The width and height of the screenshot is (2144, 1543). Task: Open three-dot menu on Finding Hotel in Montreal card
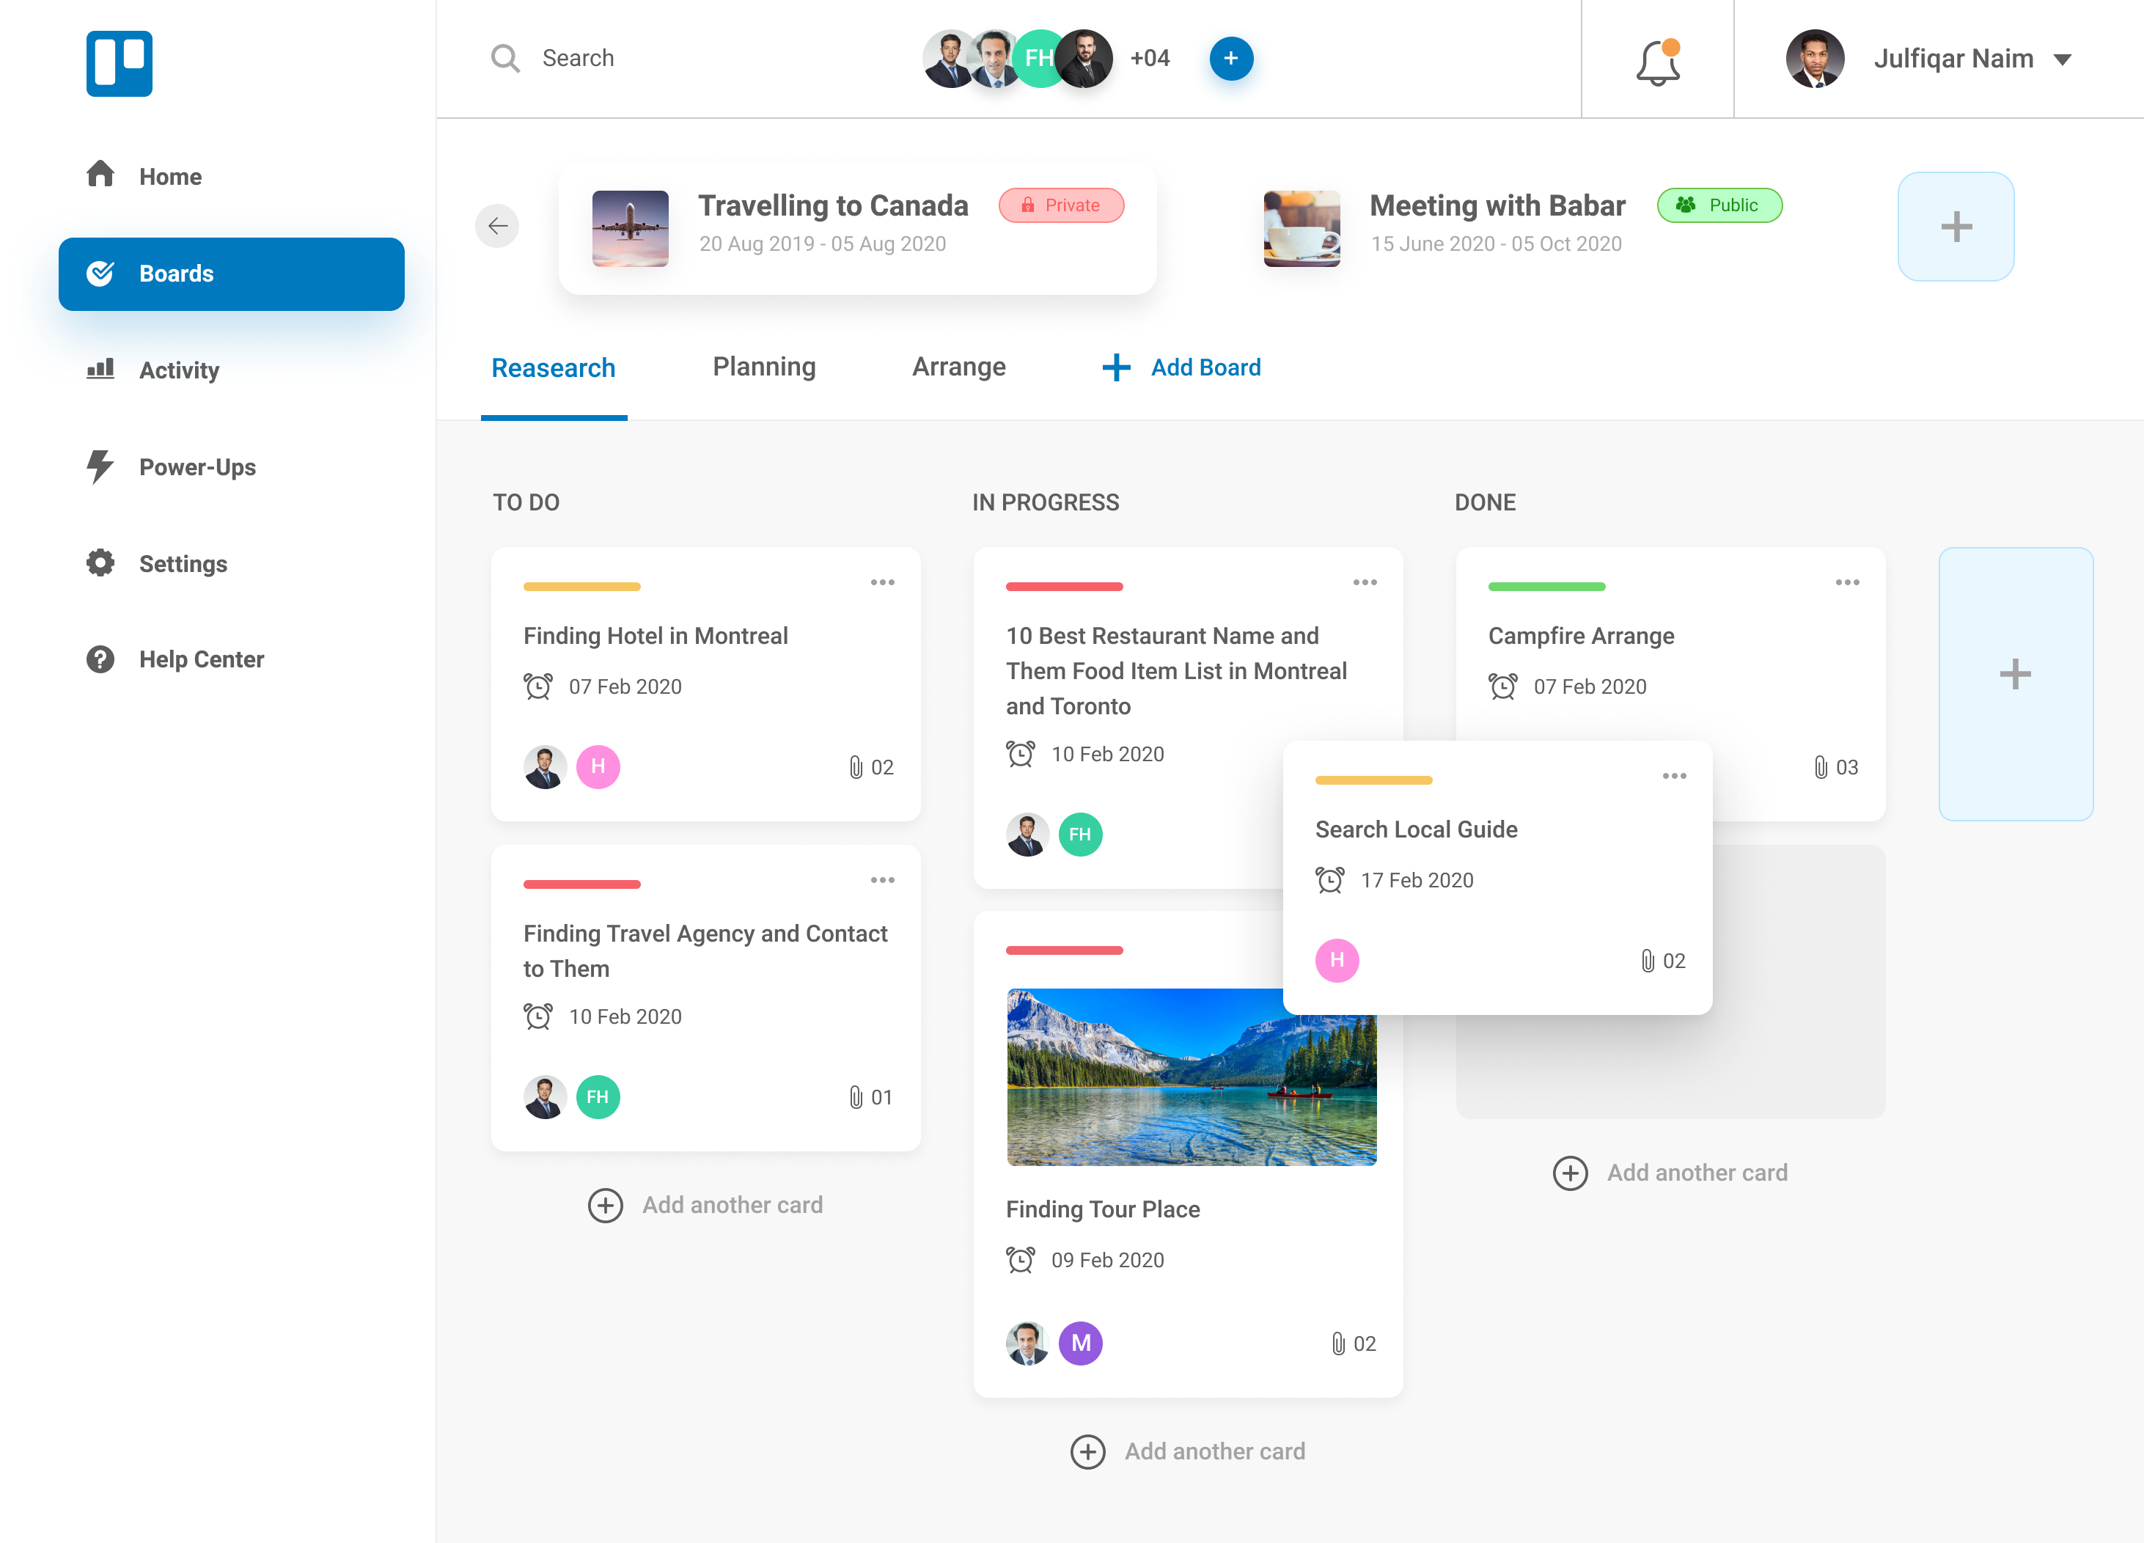pyautogui.click(x=882, y=582)
